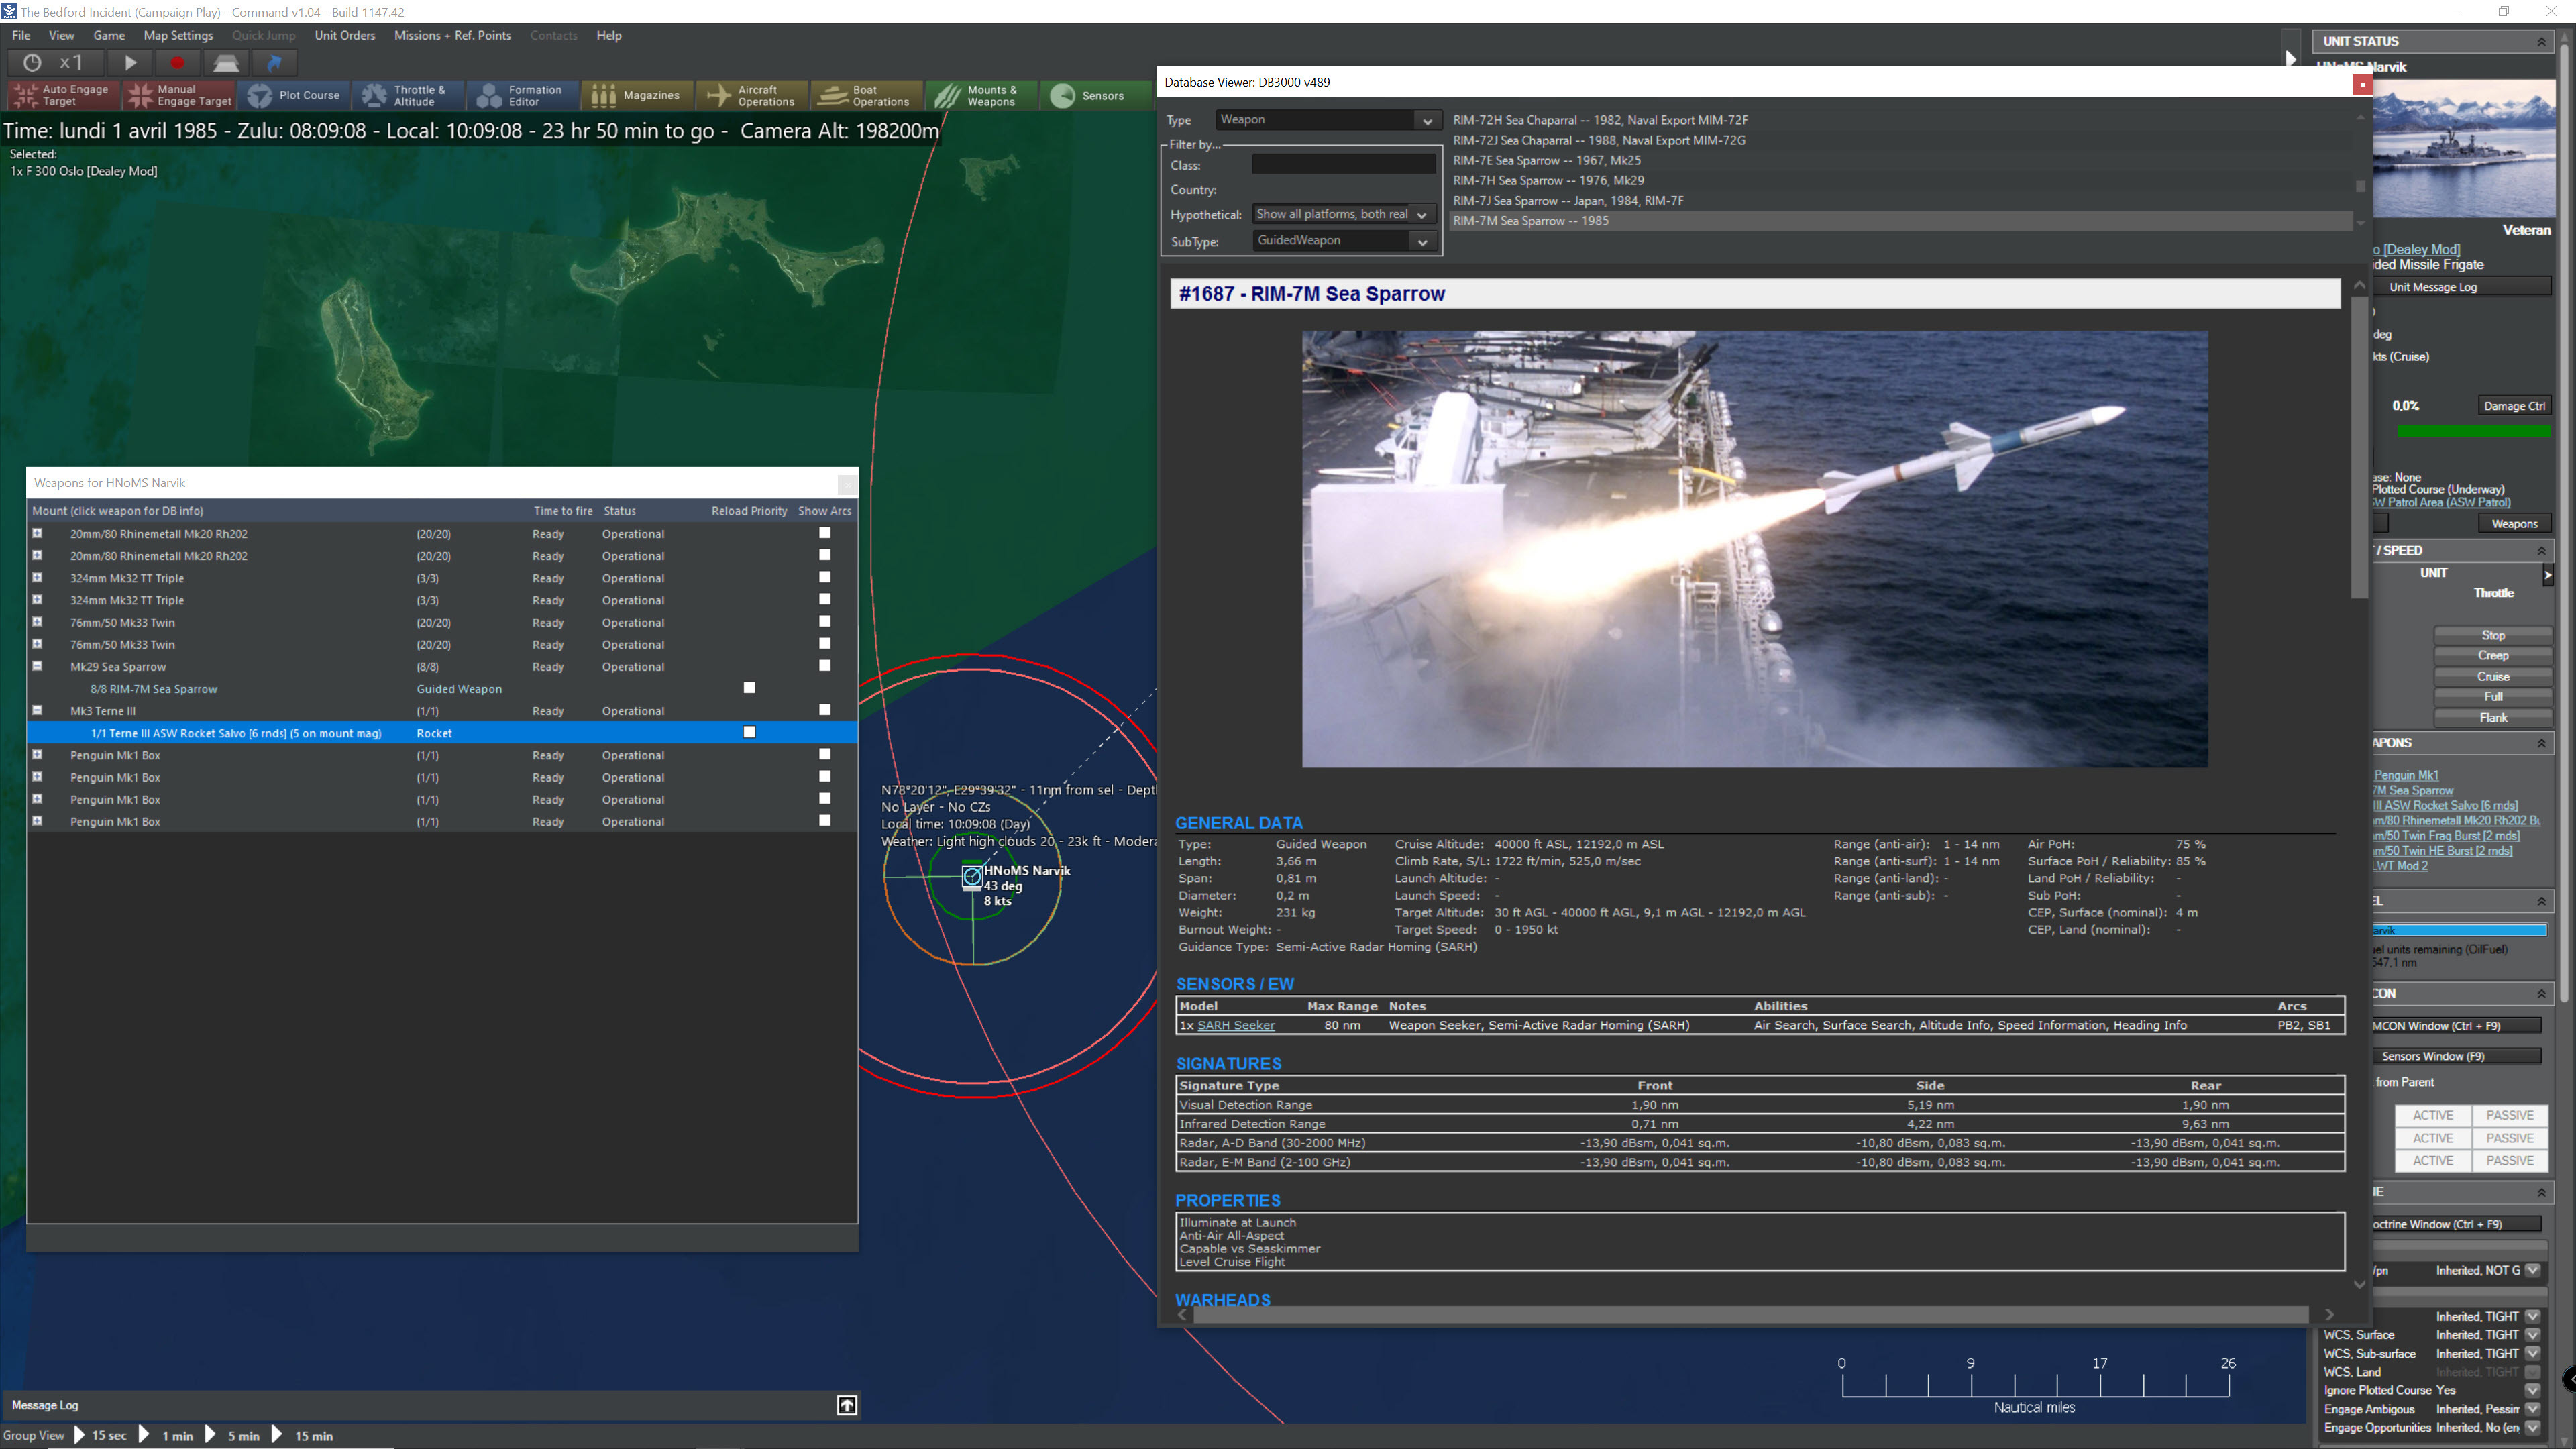Click the SARH Seeker link
The image size is (2576, 1449).
pyautogui.click(x=1235, y=1025)
